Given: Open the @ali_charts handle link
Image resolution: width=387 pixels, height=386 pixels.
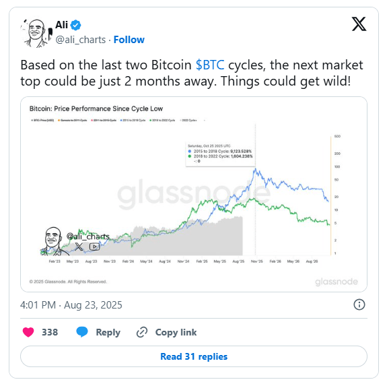Looking at the screenshot, I should [x=81, y=40].
